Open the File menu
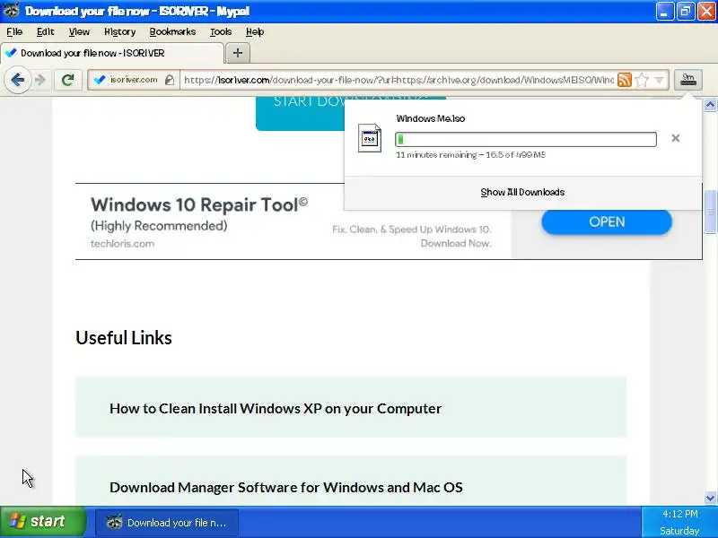The width and height of the screenshot is (718, 538). point(14,31)
